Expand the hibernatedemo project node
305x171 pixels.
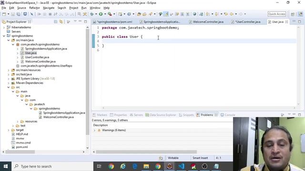click(x=4, y=28)
